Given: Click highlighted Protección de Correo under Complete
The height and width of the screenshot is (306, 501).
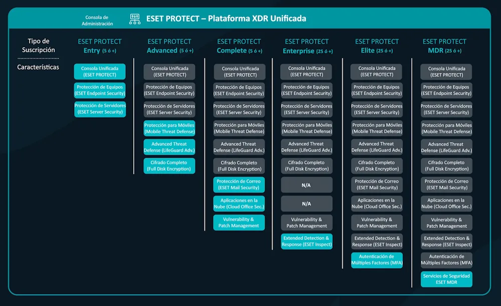Looking at the screenshot, I should point(239,184).
